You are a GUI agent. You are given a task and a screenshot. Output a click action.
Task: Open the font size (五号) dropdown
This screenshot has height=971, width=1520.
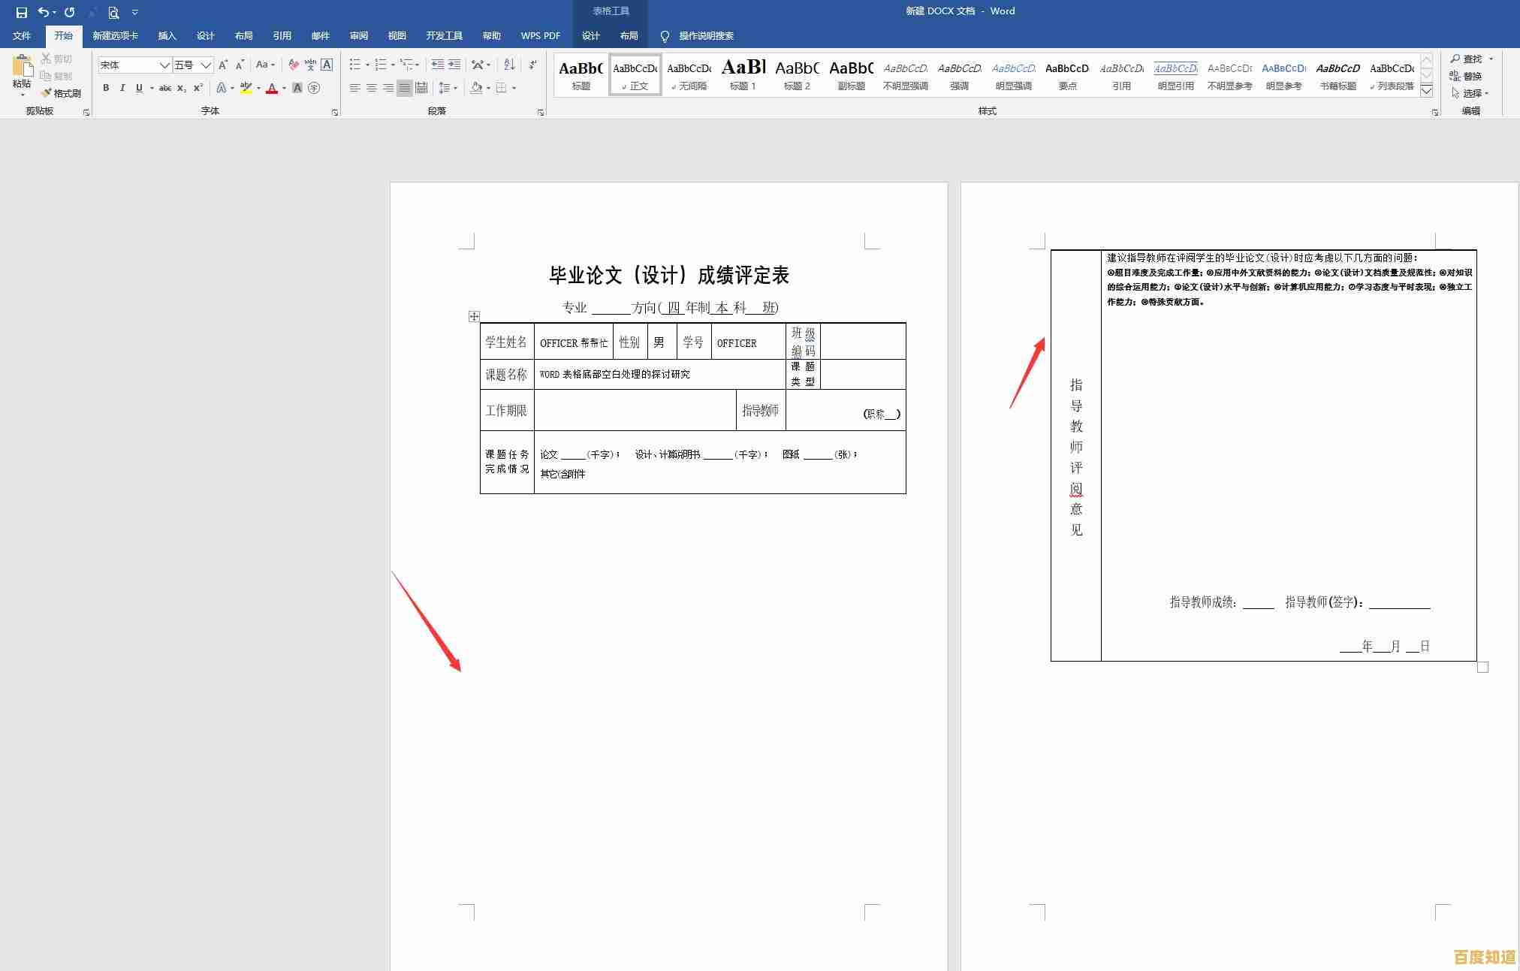pyautogui.click(x=205, y=65)
